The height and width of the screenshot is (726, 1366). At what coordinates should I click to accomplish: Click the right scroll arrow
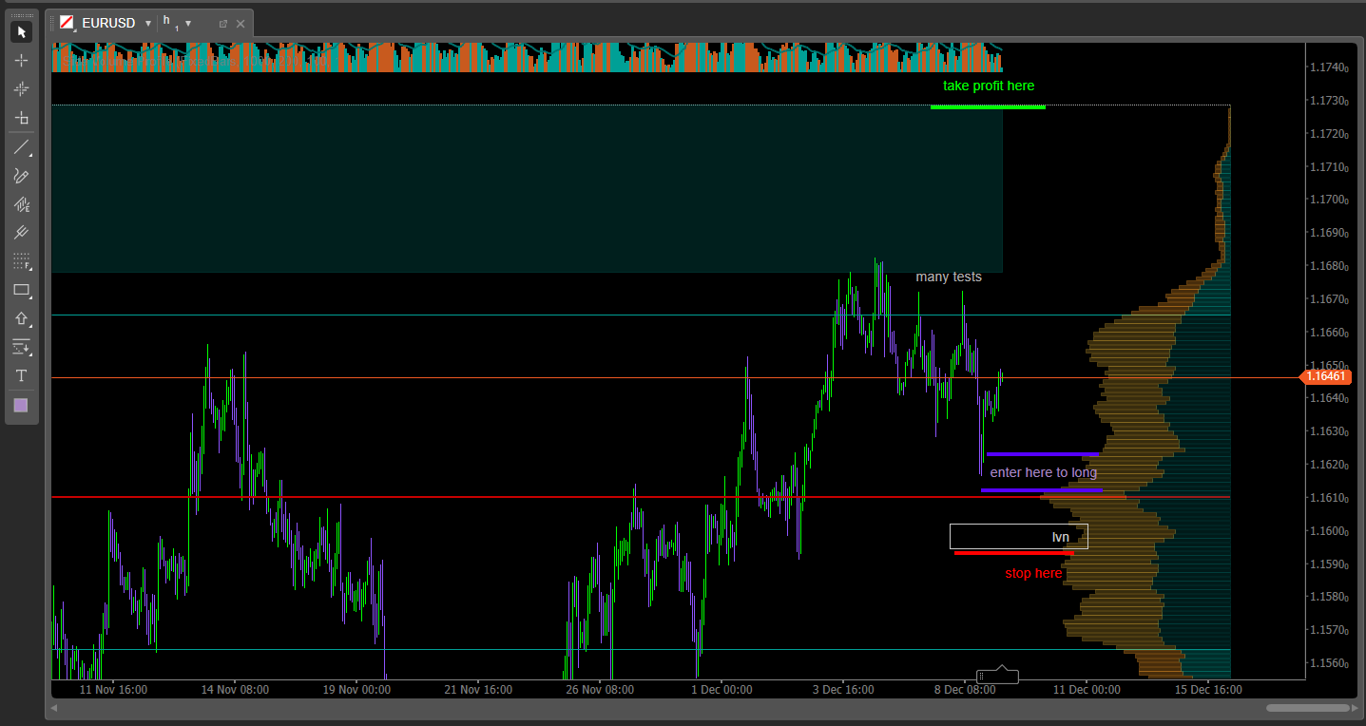tap(1356, 708)
